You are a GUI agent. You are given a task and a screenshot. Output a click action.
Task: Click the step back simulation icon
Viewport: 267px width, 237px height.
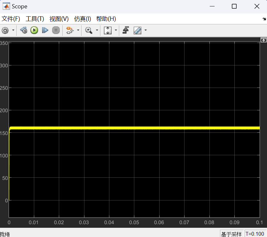point(24,30)
